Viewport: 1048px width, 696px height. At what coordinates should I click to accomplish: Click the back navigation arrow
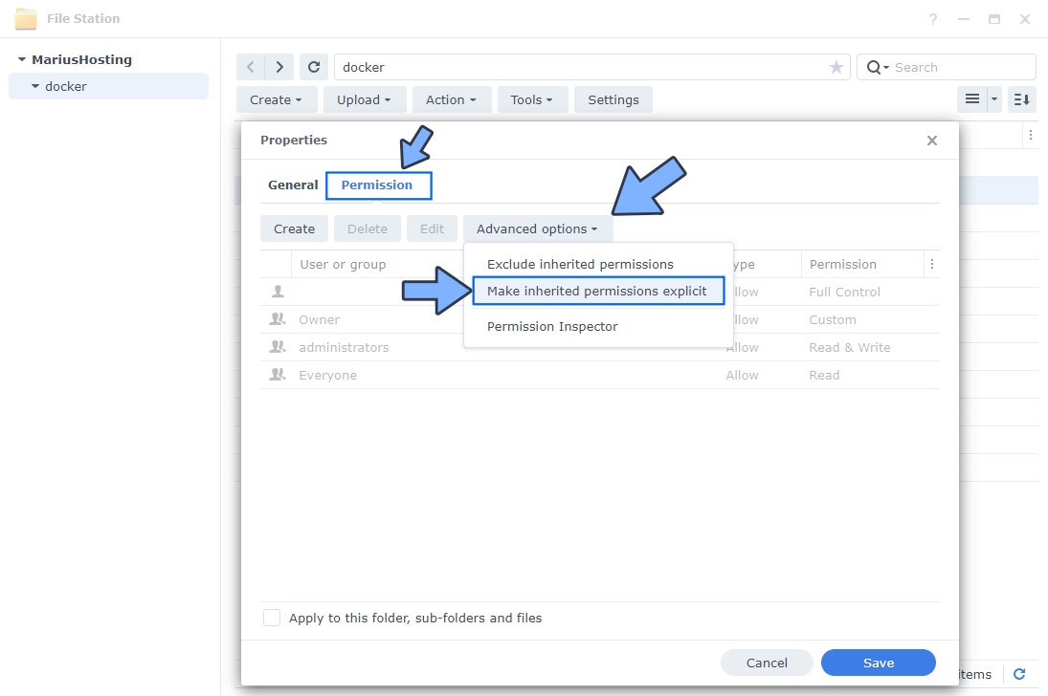pos(250,66)
